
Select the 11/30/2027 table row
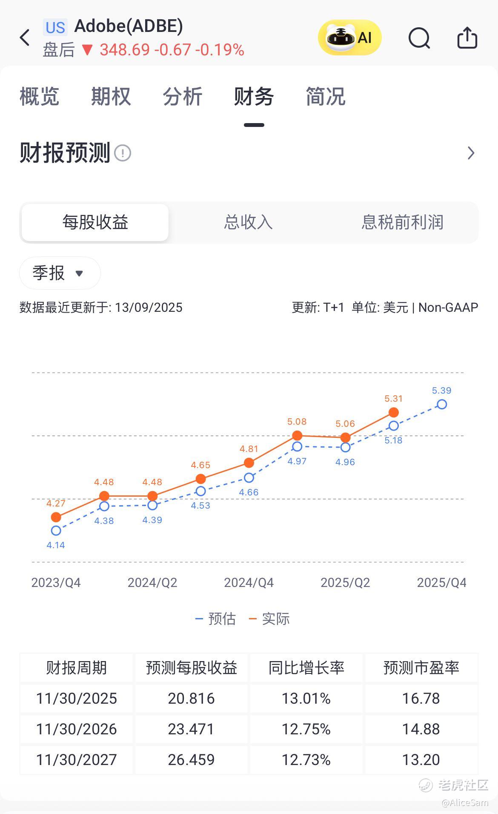point(249,760)
